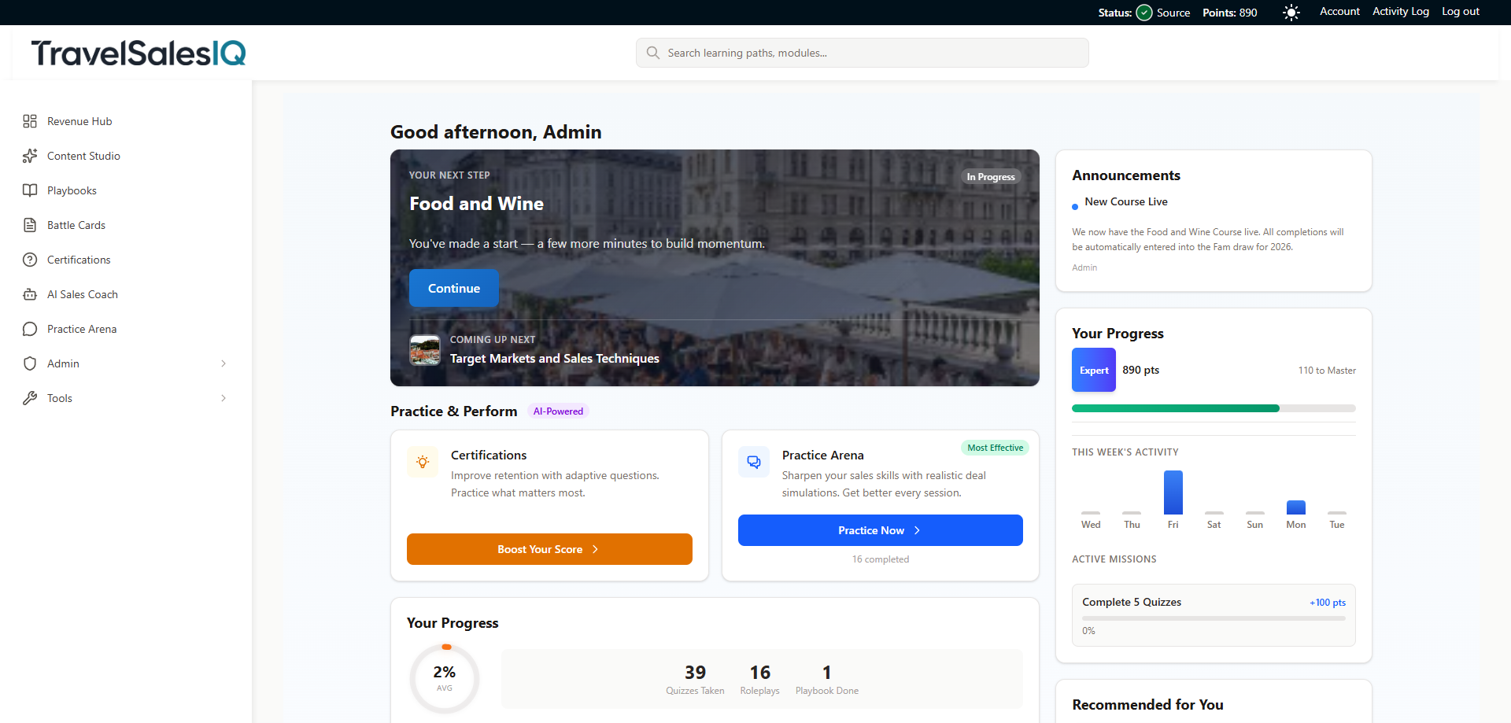This screenshot has width=1511, height=723.
Task: Click Practice Now in Practice Arena
Action: point(880,529)
